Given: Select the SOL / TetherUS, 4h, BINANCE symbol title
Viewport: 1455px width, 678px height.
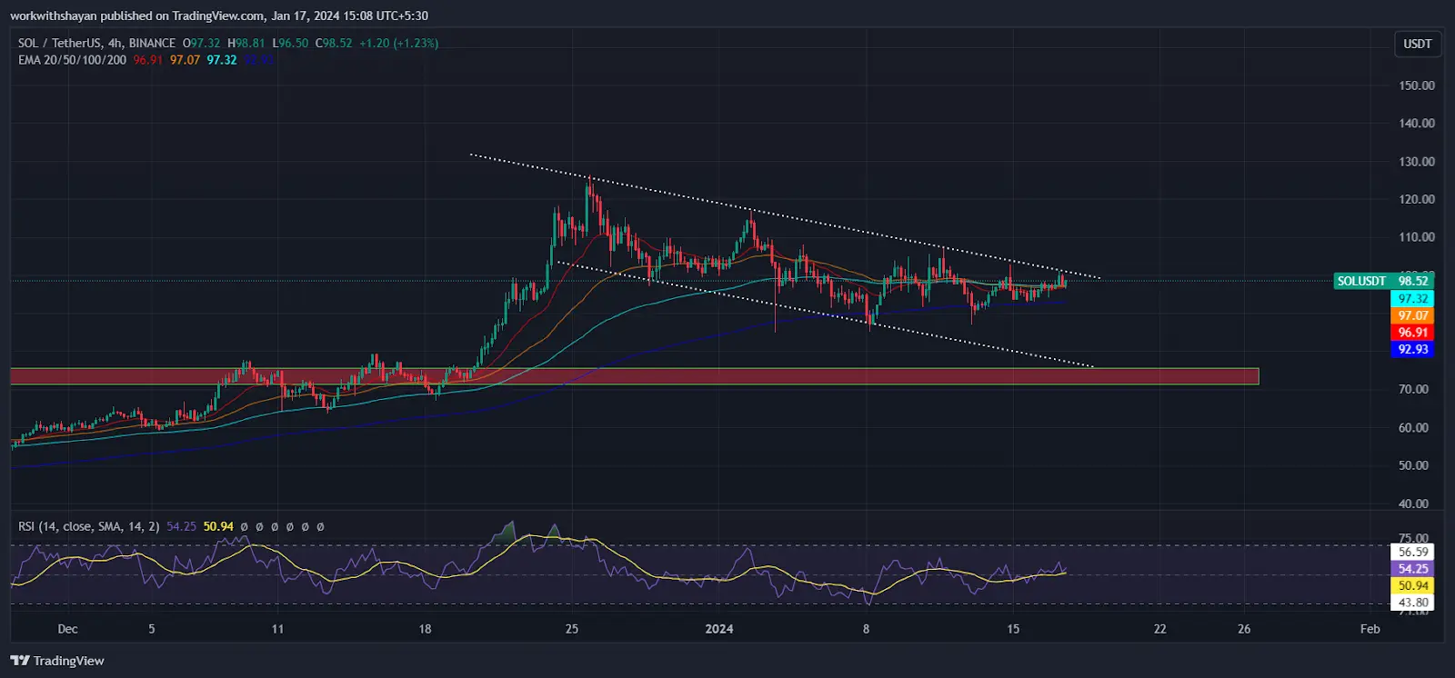Looking at the screenshot, I should [96, 43].
